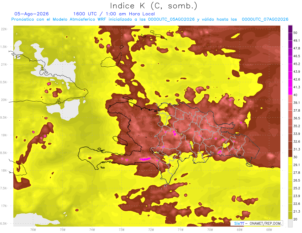Viewport: 302px width, 233px height.
Task: Click the legend value '43.9'
Action: coord(297,72)
